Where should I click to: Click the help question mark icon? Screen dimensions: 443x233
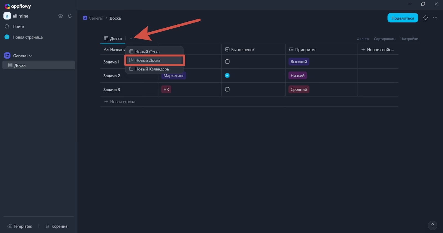tap(432, 225)
